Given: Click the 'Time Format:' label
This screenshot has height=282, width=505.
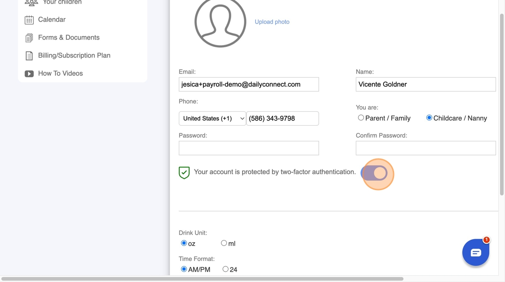Looking at the screenshot, I should pos(197,259).
